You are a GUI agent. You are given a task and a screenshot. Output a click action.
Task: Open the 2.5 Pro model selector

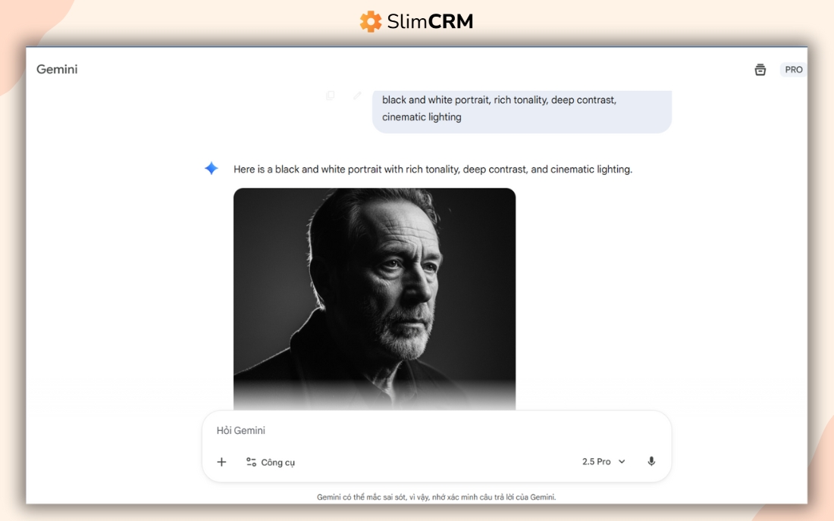click(x=604, y=461)
